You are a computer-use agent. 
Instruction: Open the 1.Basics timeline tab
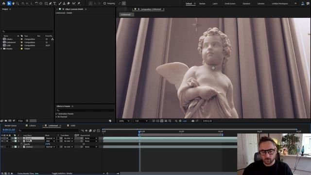click(x=33, y=125)
